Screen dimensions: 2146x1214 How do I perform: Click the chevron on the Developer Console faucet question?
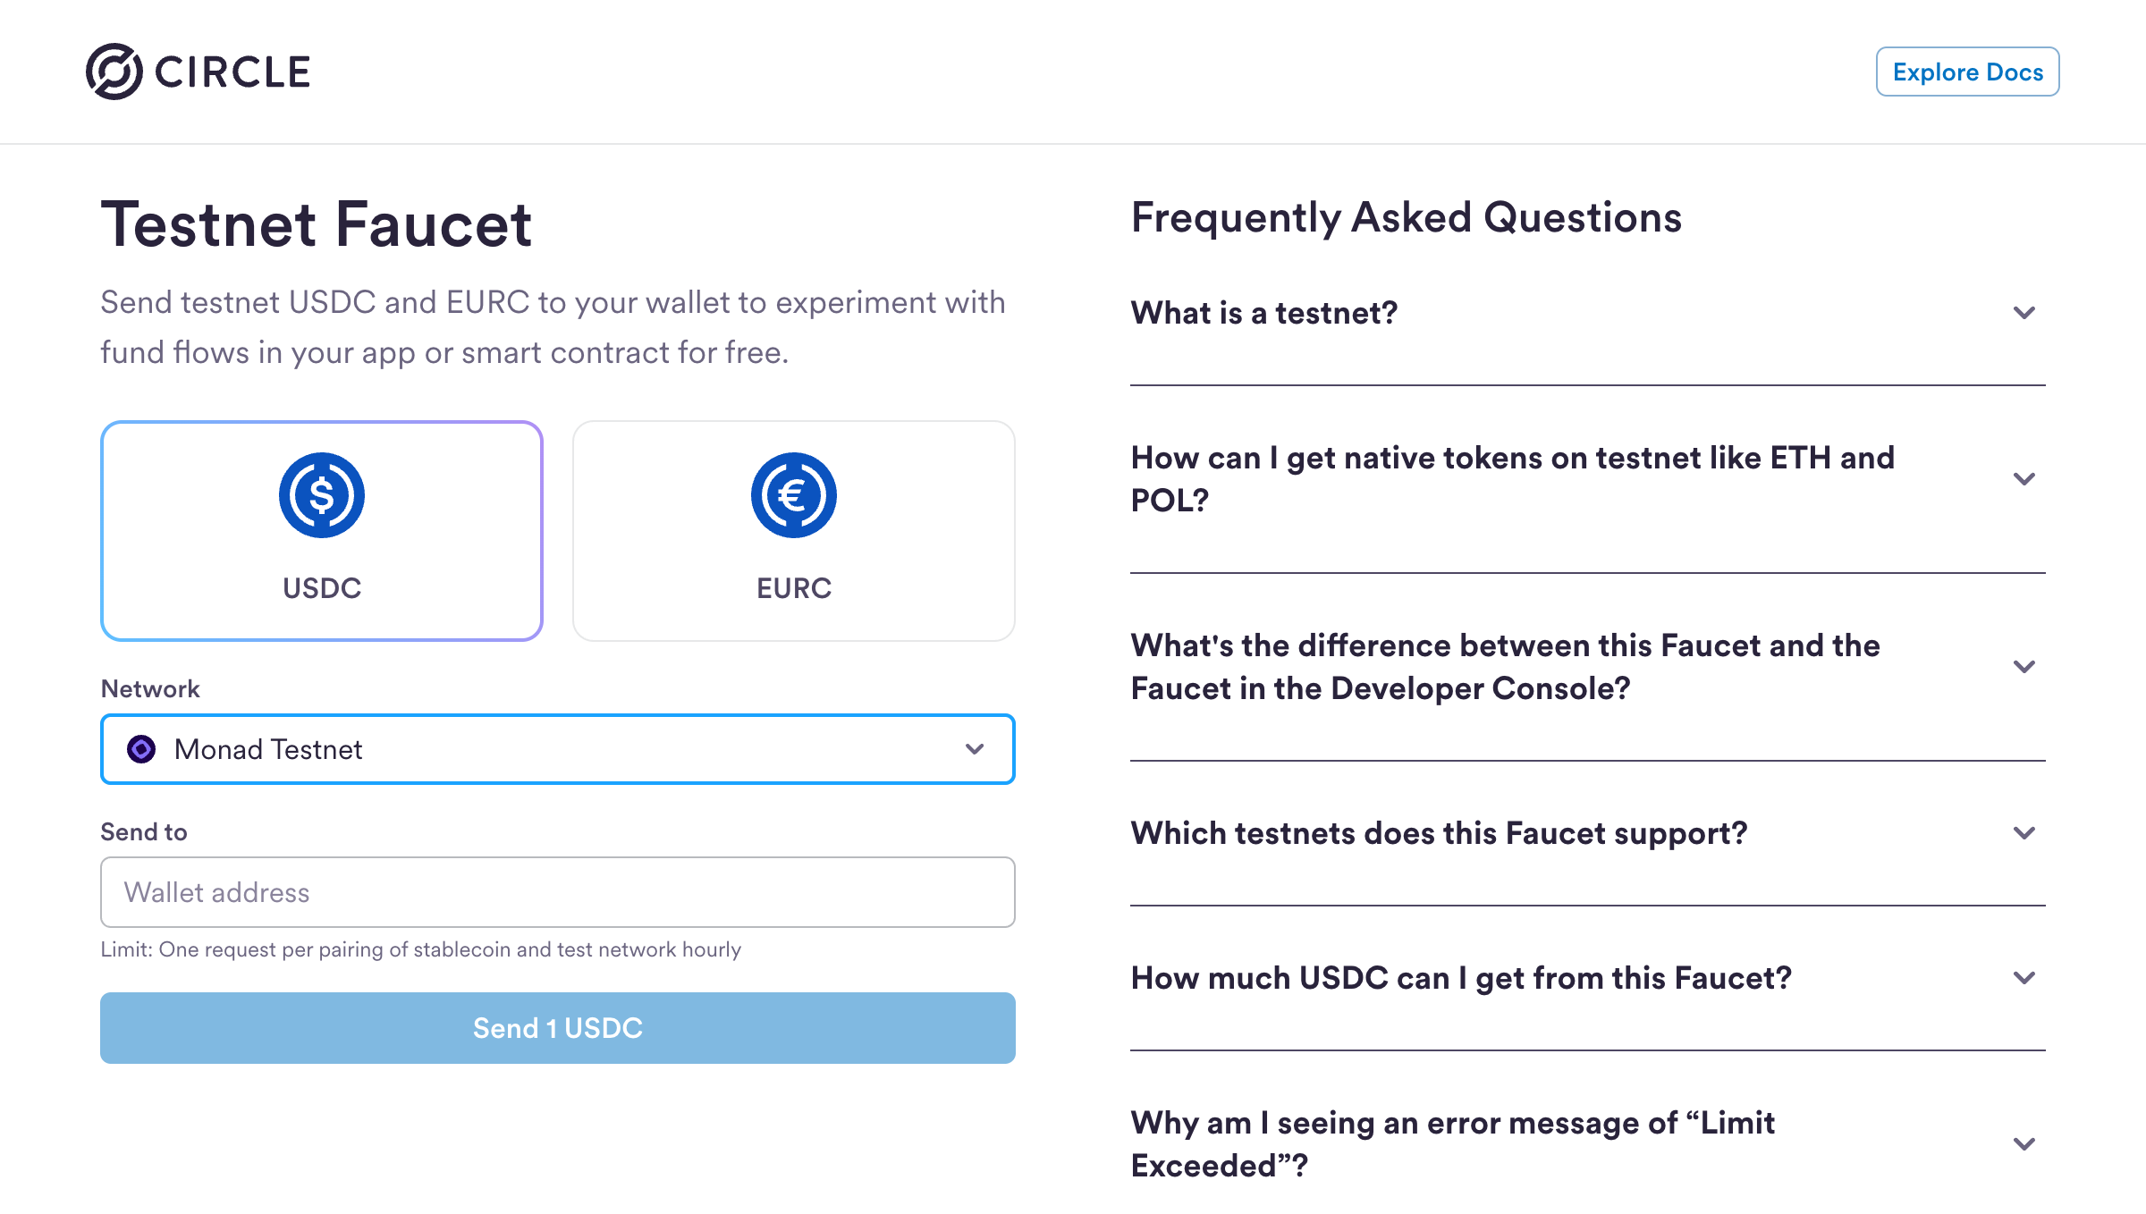(x=2025, y=667)
